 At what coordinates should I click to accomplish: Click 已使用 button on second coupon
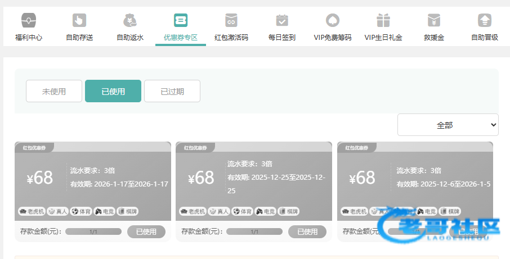click(307, 231)
